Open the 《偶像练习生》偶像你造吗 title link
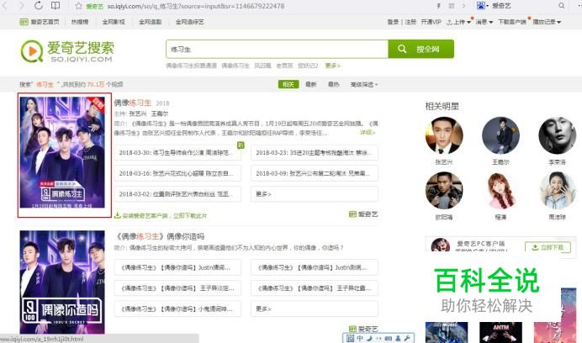The image size is (582, 343). [x=160, y=236]
